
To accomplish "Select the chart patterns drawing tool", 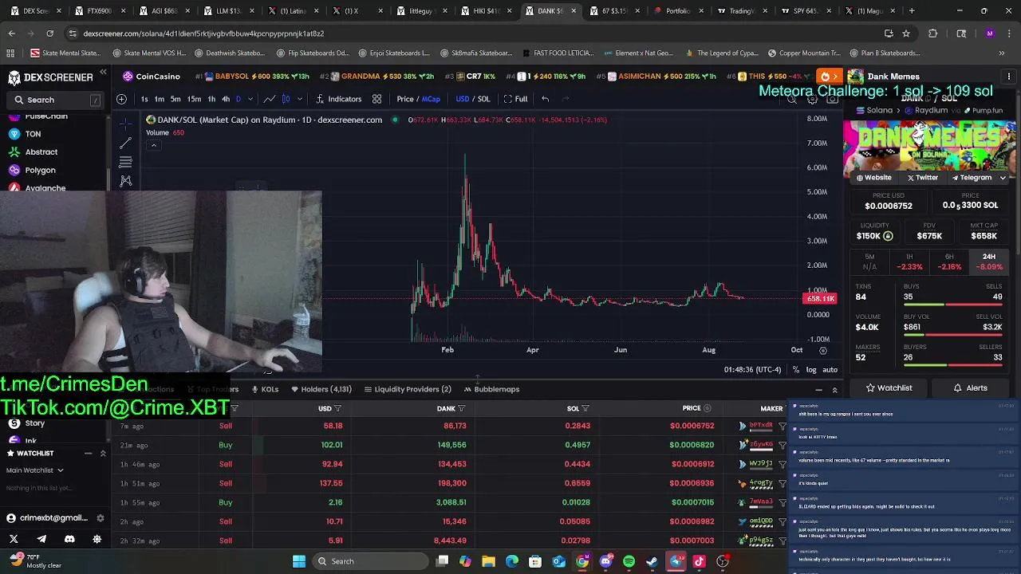I will click(125, 181).
